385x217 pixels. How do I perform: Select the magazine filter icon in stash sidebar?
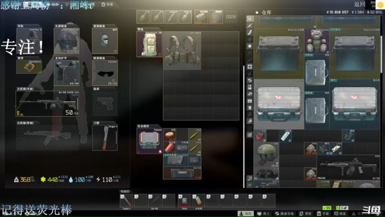[x=250, y=32]
